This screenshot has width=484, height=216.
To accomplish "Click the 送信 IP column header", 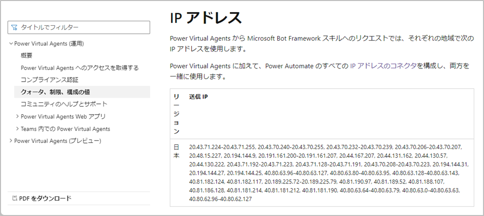I will 198,97.
